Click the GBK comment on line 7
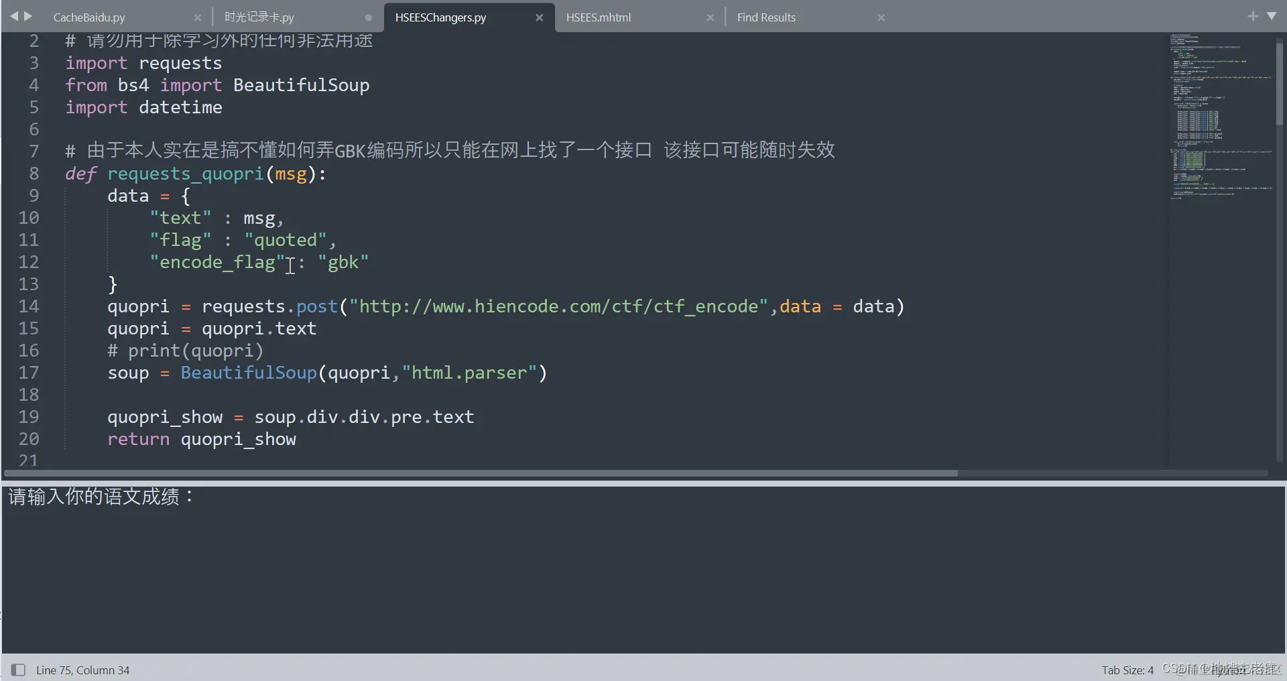This screenshot has width=1287, height=681. click(x=450, y=150)
